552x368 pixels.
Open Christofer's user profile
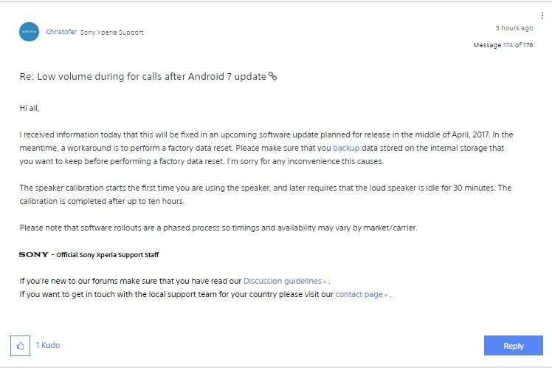point(61,32)
